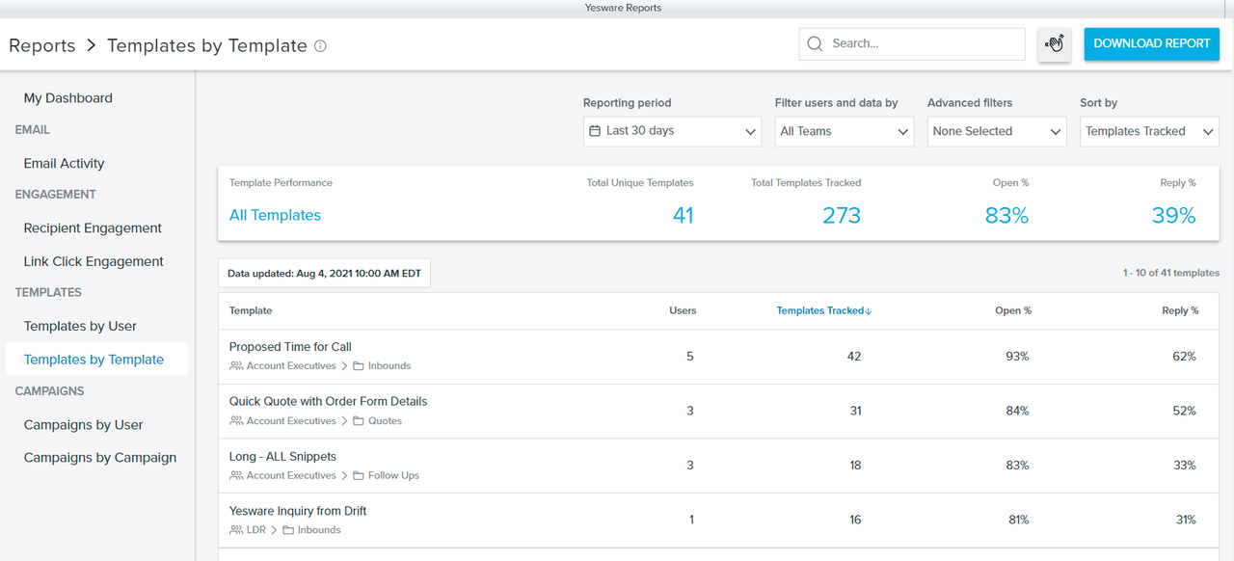1234x561 pixels.
Task: Click the All Templates link
Action: (275, 215)
